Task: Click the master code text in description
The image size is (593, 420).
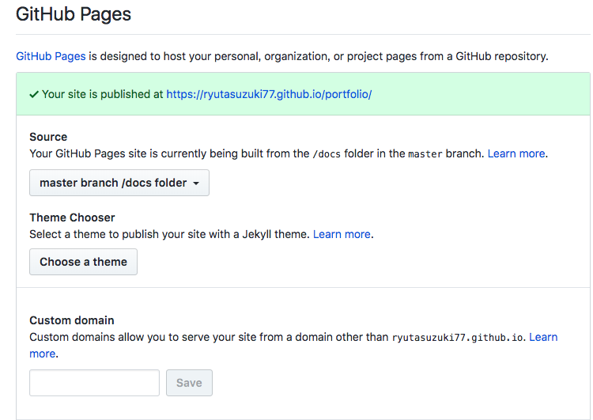Action: click(x=425, y=154)
